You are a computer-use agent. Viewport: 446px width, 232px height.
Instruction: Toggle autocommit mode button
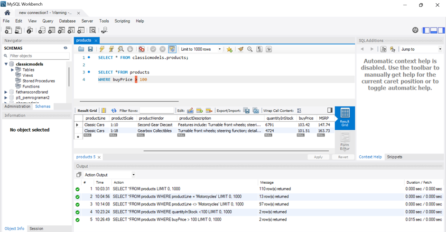click(172, 49)
